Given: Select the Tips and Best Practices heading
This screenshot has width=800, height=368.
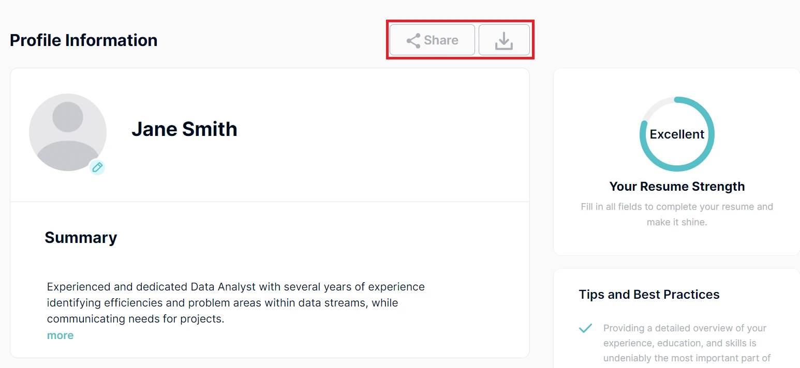Looking at the screenshot, I should tap(649, 295).
